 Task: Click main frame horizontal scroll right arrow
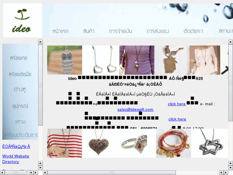[226, 173]
